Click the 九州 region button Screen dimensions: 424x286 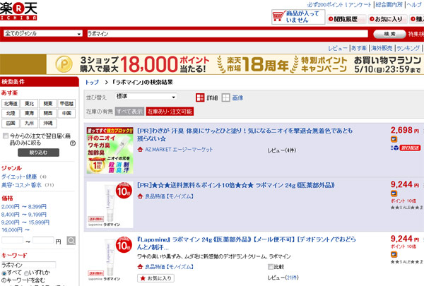(x=29, y=124)
